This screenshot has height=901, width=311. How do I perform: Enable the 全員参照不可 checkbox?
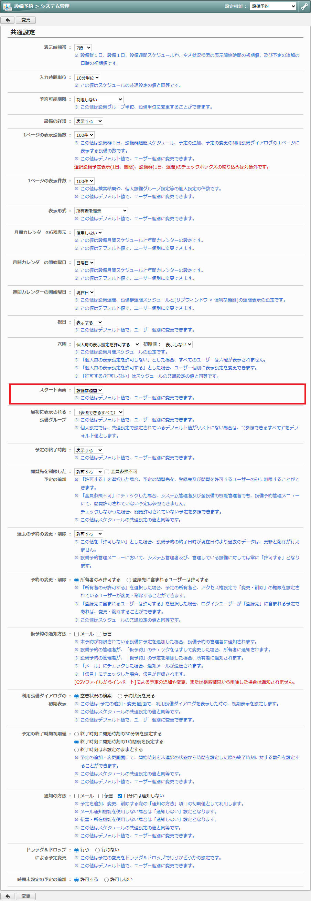[107, 472]
